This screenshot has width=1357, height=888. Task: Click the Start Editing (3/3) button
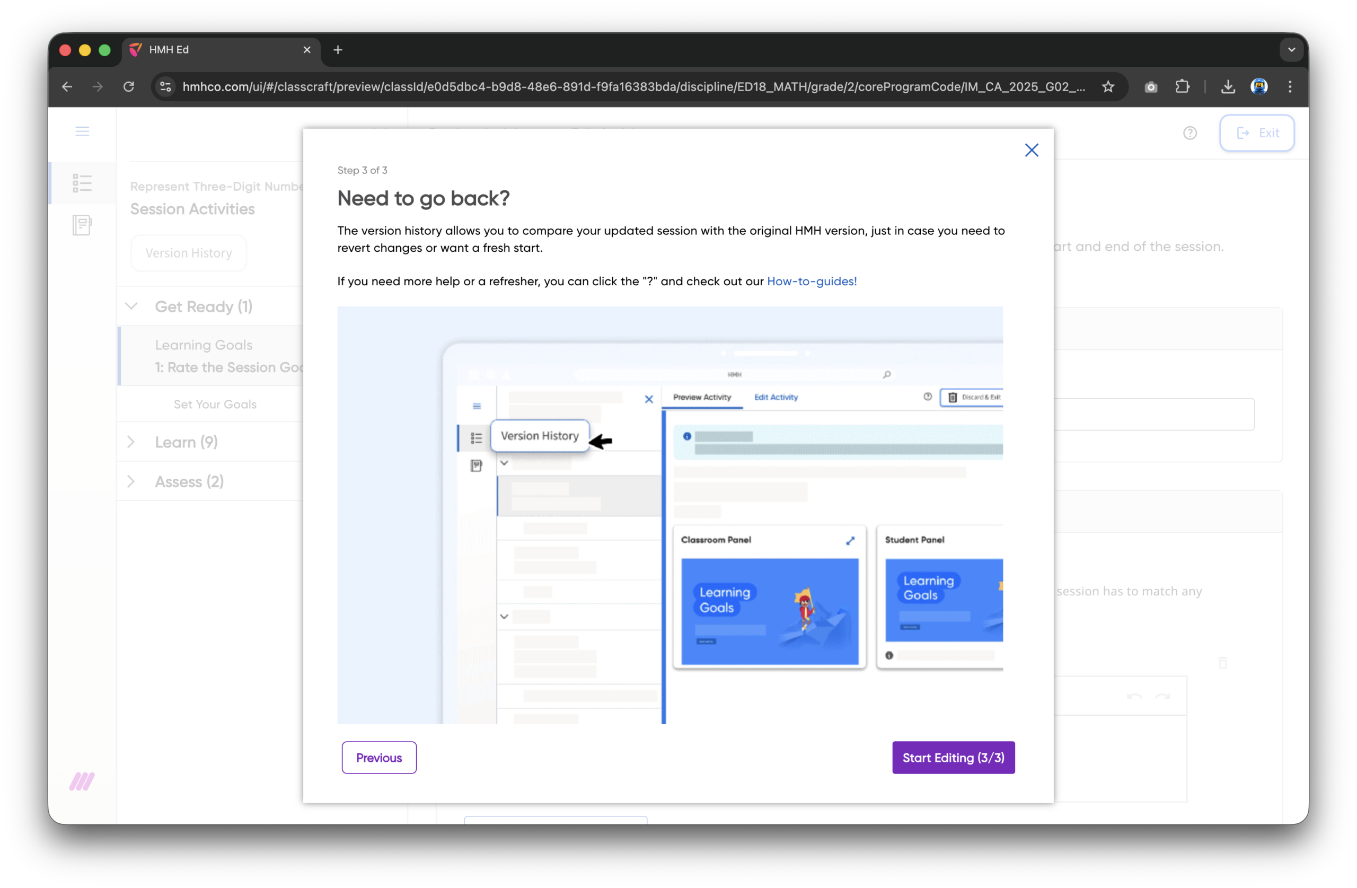point(953,758)
